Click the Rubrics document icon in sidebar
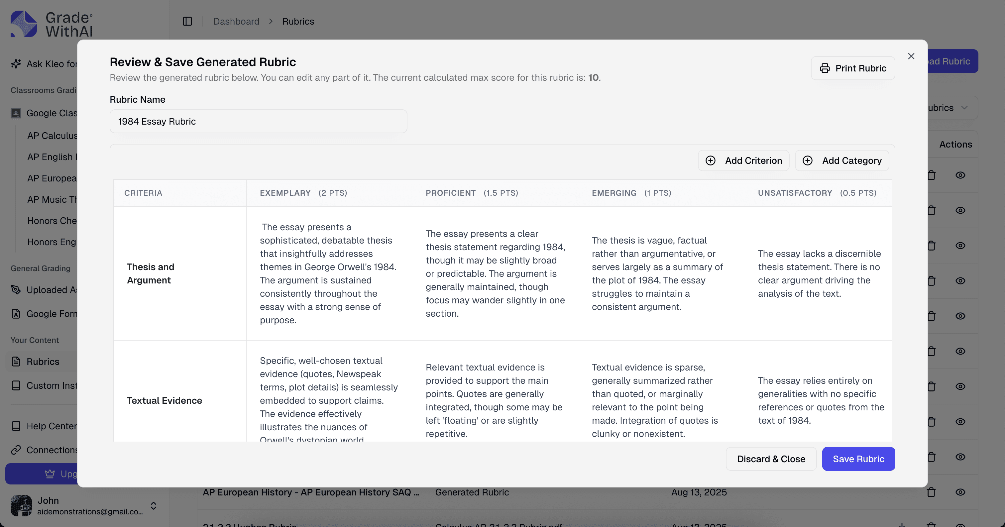1005x527 pixels. (x=16, y=362)
